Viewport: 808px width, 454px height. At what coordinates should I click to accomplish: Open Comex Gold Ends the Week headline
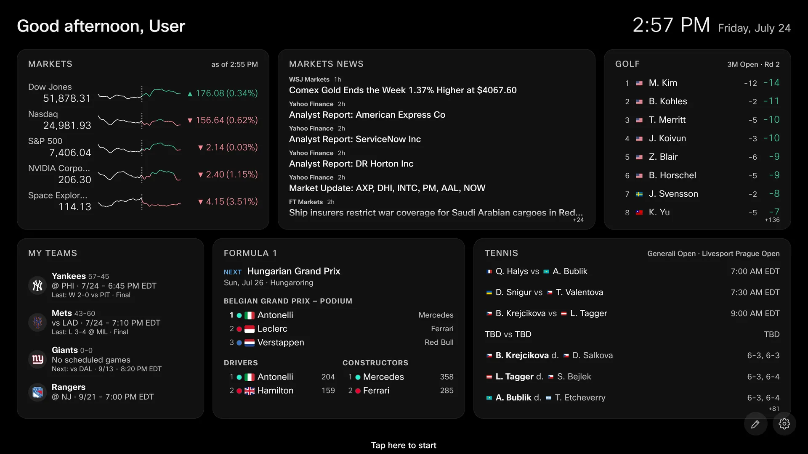(403, 90)
